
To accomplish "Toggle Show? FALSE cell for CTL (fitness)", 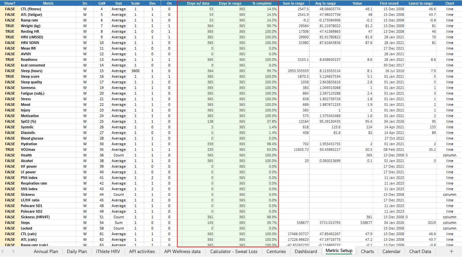I will click(10, 9).
